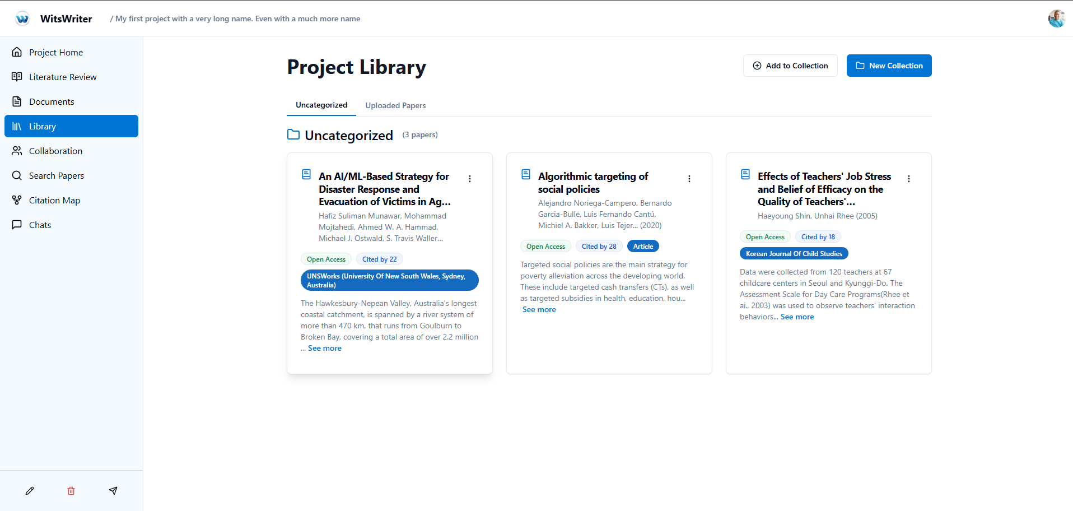Click the Search Papers magnifier icon
This screenshot has width=1073, height=511.
(17, 175)
